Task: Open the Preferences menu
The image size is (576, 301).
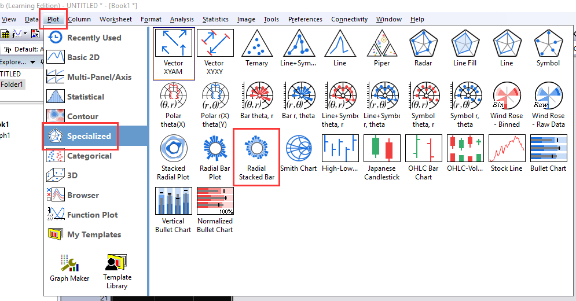Action: pos(305,19)
